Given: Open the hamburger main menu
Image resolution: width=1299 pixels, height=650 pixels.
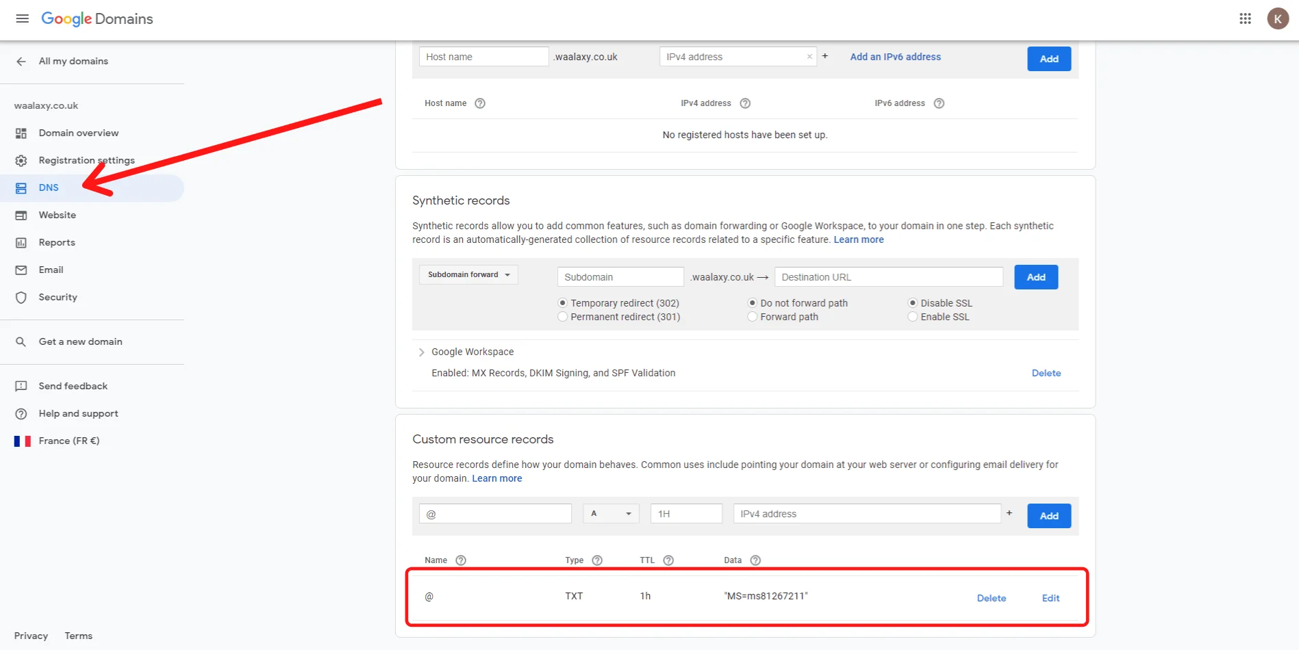Looking at the screenshot, I should (x=22, y=18).
